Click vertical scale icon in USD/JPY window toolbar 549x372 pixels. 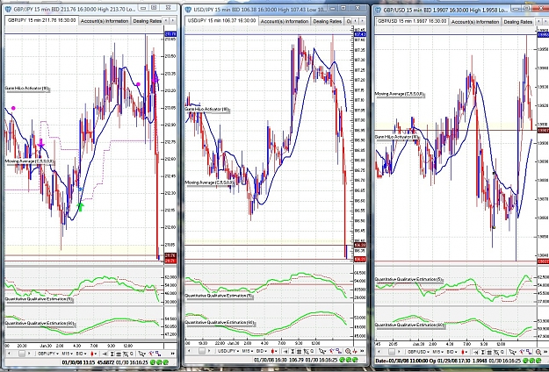click(293, 351)
